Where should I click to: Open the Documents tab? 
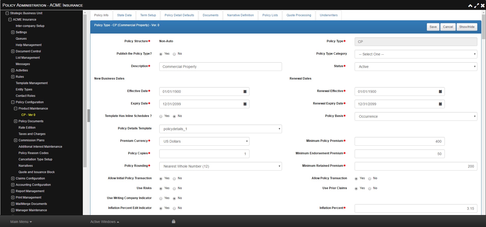point(211,15)
